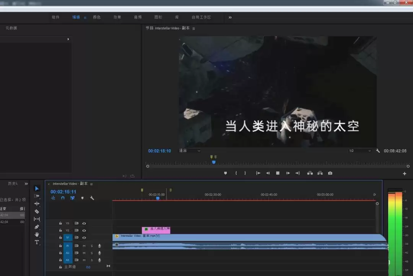Toggle A2 track targeting
Screen dimensions: 413x276
68,253
